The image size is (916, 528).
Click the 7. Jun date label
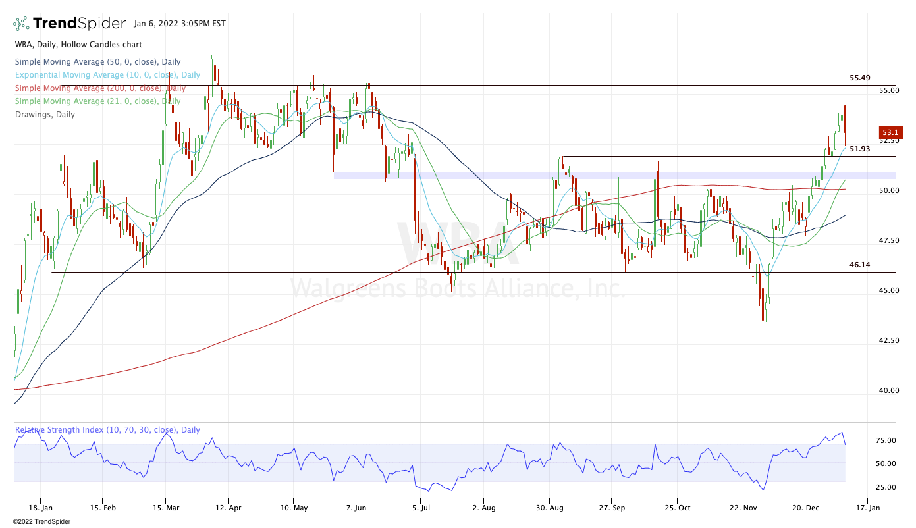pos(356,508)
